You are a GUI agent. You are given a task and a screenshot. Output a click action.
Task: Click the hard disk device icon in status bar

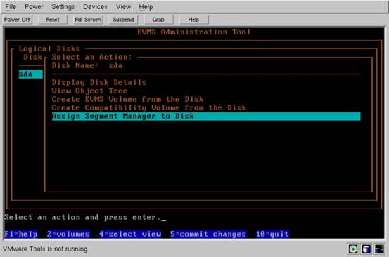pos(366,249)
